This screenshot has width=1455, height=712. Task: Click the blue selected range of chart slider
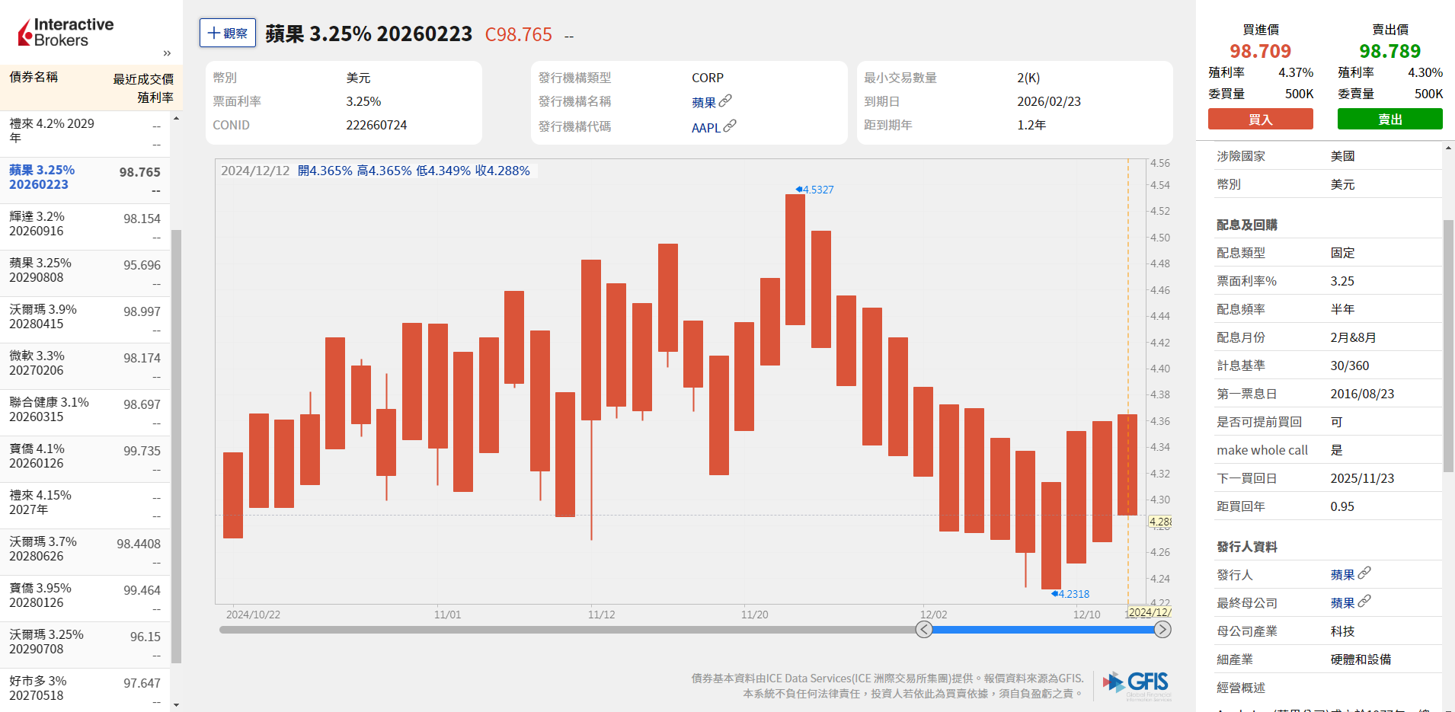pos(1043,630)
